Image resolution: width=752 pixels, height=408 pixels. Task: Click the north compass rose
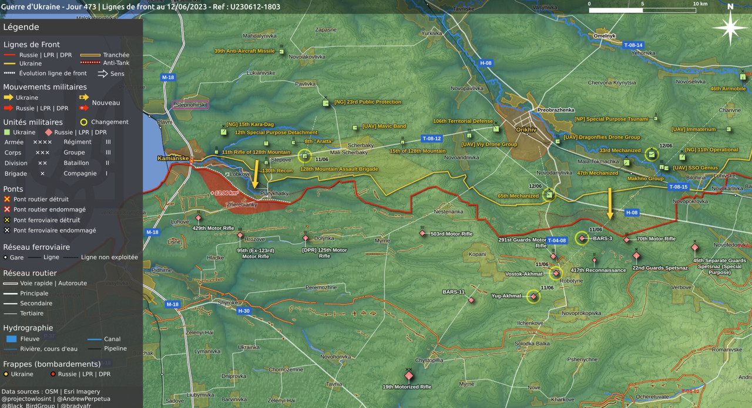point(730,27)
